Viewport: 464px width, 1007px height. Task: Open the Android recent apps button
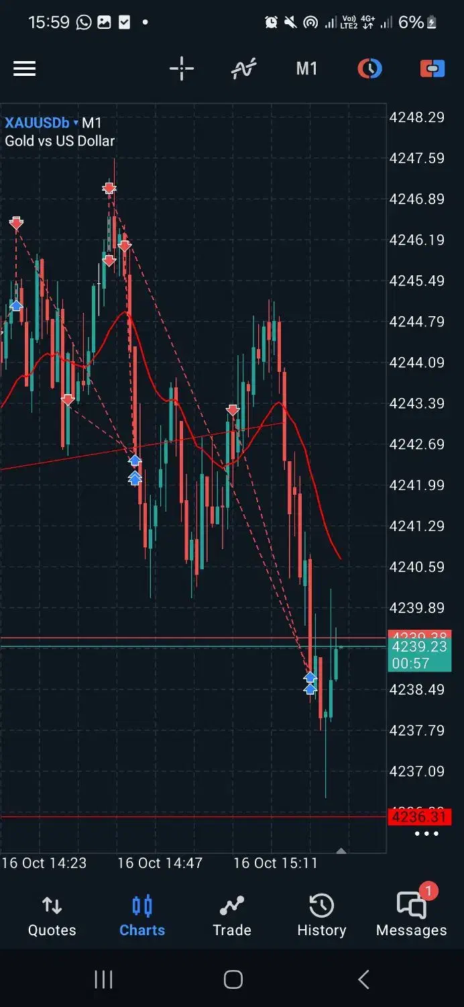[x=103, y=979]
